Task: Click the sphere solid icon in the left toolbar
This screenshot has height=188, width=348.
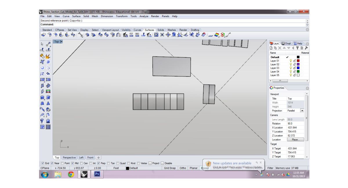Action: point(42,68)
